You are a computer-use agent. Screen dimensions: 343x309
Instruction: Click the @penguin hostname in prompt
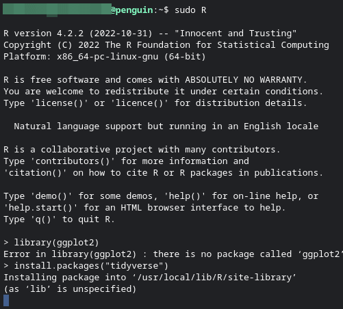pyautogui.click(x=132, y=10)
